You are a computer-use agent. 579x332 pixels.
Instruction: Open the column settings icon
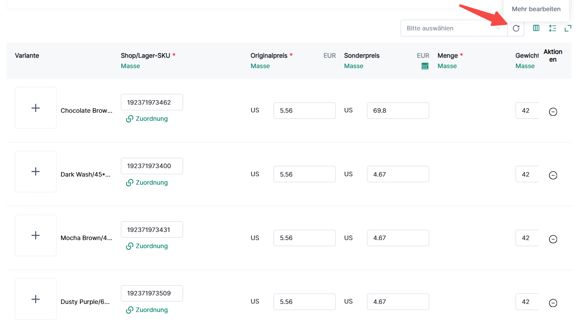click(536, 28)
